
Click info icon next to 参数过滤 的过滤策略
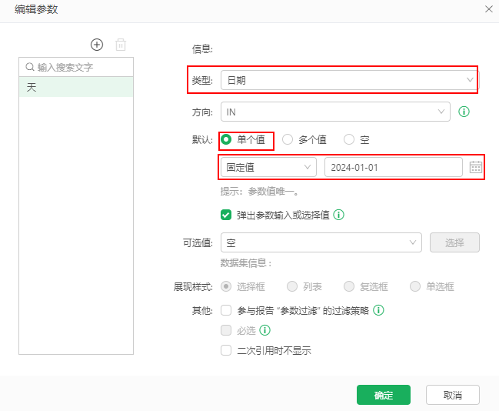(378, 311)
